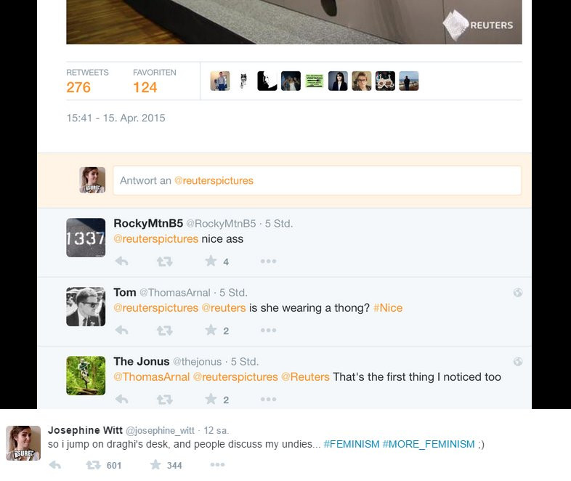Favorite The Jonus tweet

point(211,399)
